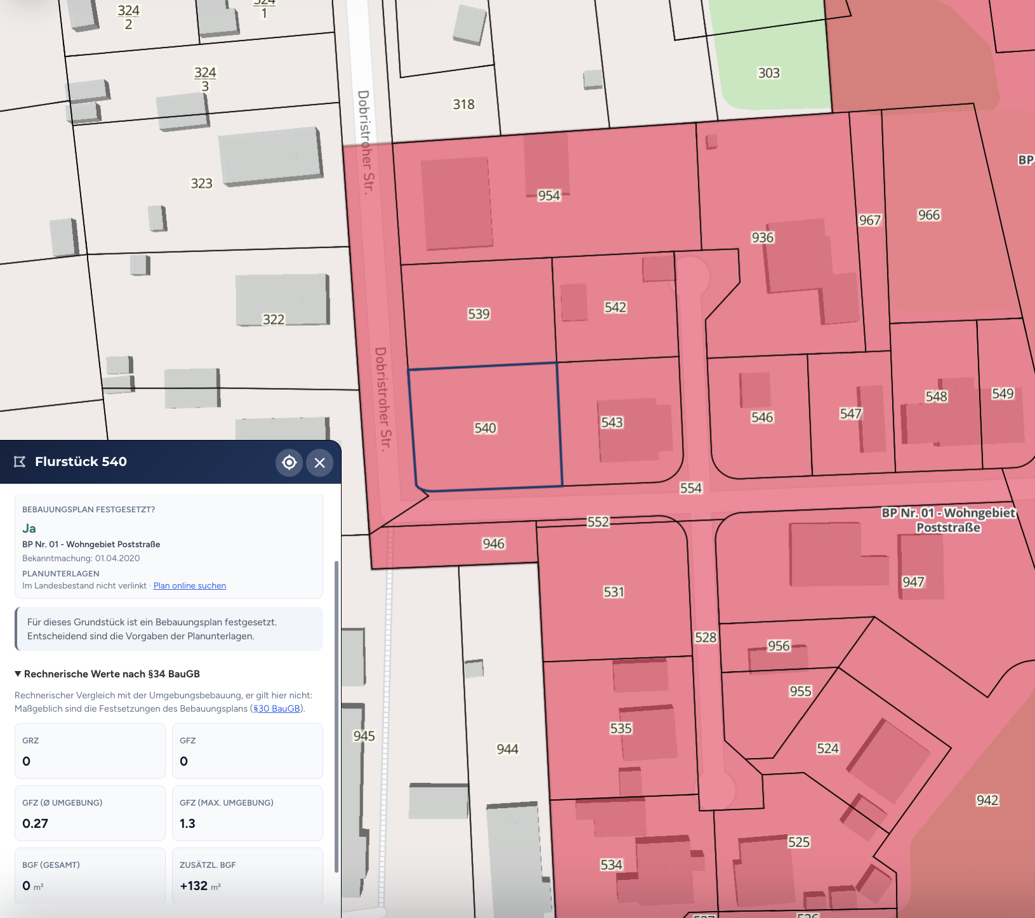The width and height of the screenshot is (1035, 918).
Task: Click parcel label 546
Action: (x=762, y=417)
